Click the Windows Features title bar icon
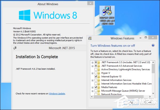Image resolution: width=160 pixels, height=110 pixels. coord(90,38)
